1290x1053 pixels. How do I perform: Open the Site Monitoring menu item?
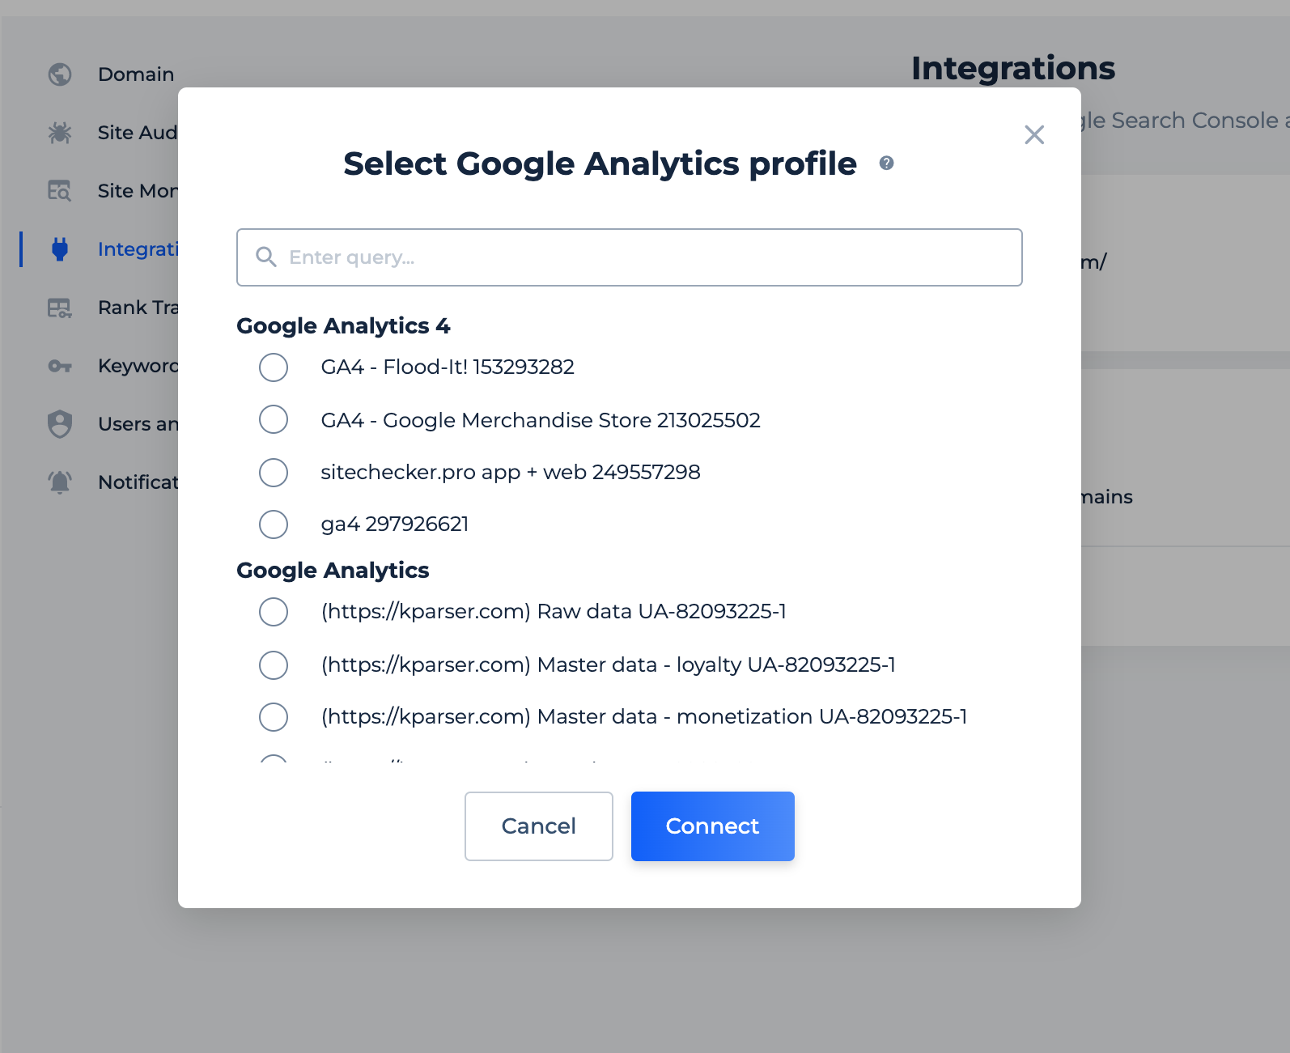click(x=138, y=191)
